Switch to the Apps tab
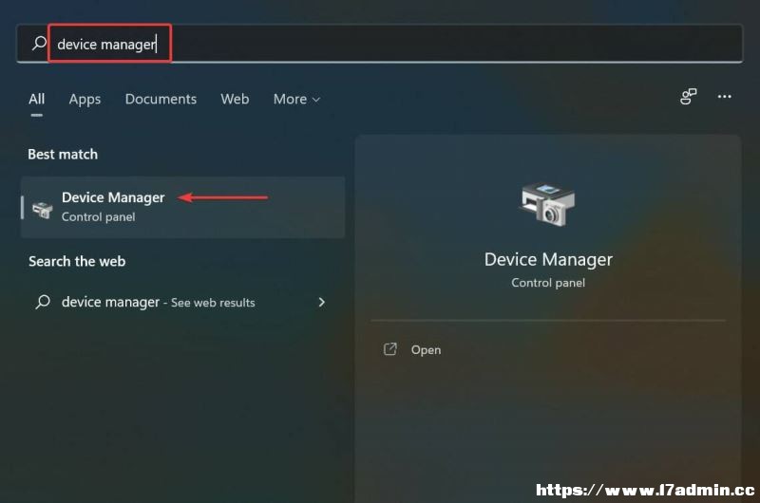Image resolution: width=760 pixels, height=503 pixels. coord(85,100)
